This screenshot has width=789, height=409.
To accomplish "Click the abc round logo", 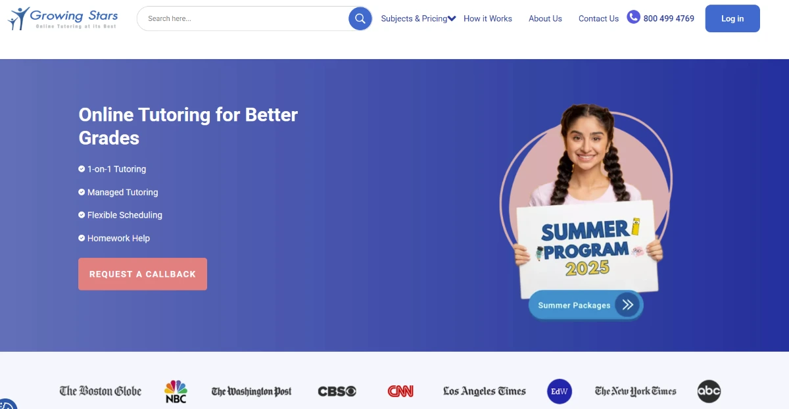I will 709,391.
